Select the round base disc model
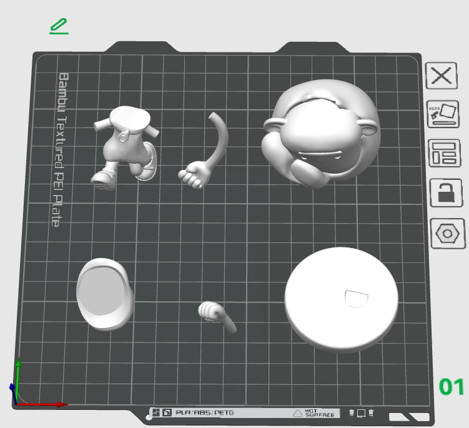 (x=341, y=300)
